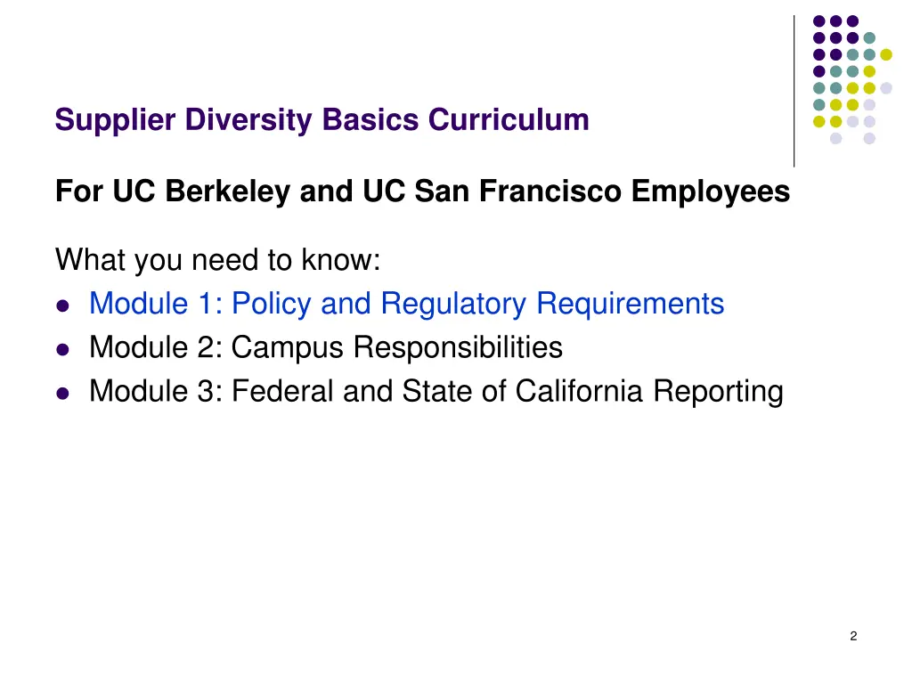Click the bullet beside Module 2
The width and height of the screenshot is (912, 684).
click(62, 348)
